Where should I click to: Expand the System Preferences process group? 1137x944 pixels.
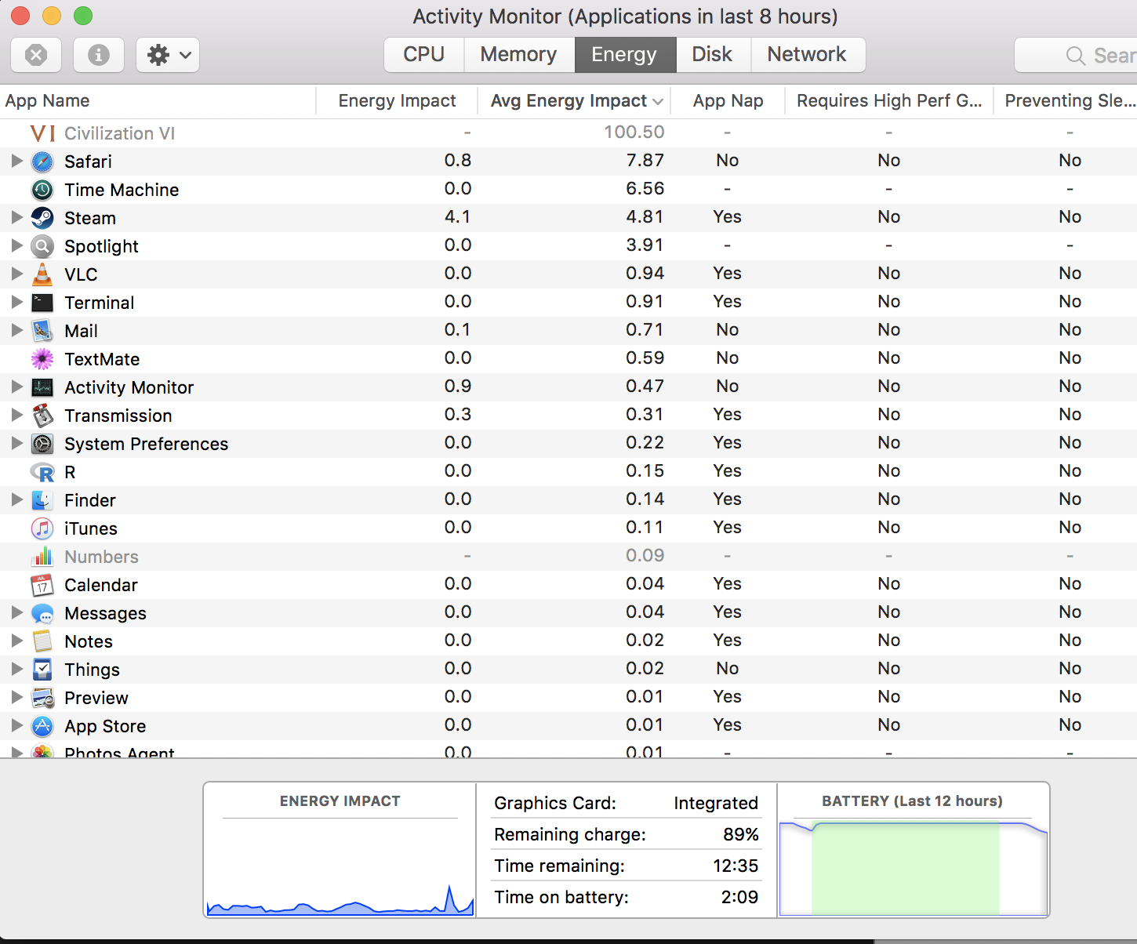[16, 443]
